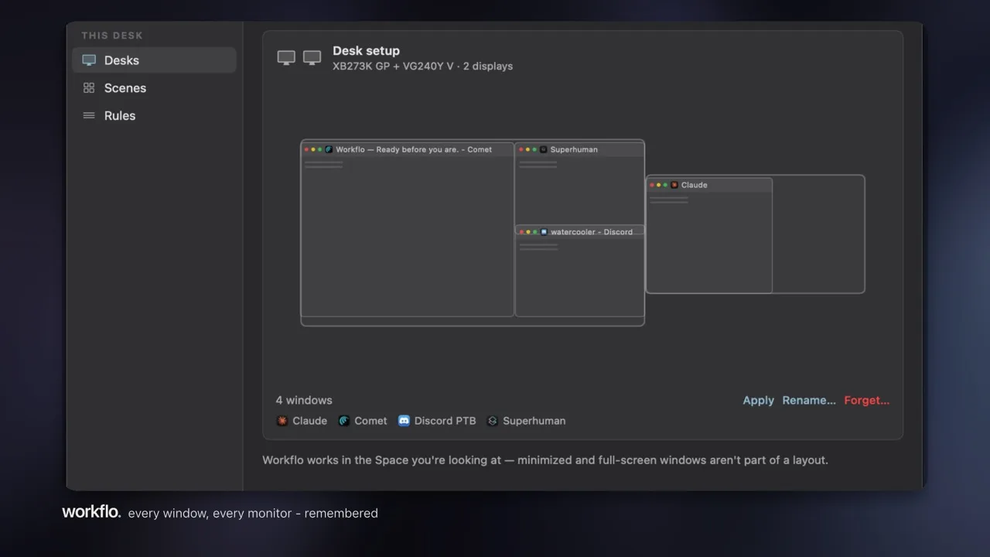Screen dimensions: 990x557
Task: Click the '4 windows' count label
Action: click(304, 400)
